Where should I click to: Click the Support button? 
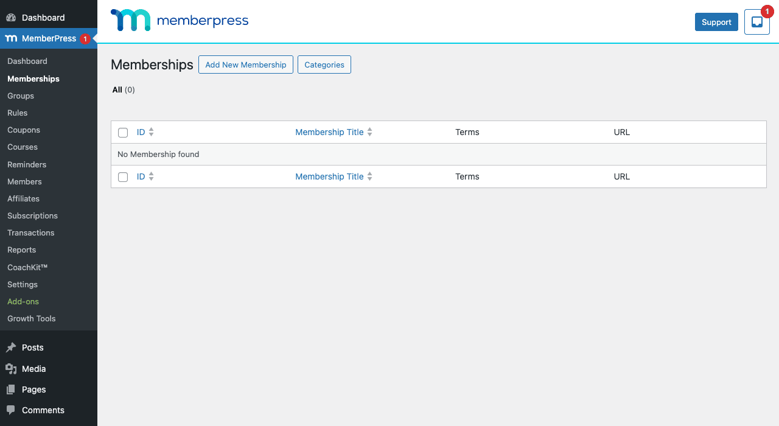(x=716, y=22)
